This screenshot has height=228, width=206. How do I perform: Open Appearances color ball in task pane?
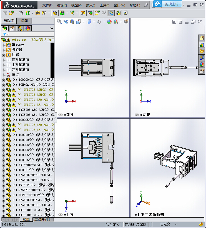[x=202, y=65]
